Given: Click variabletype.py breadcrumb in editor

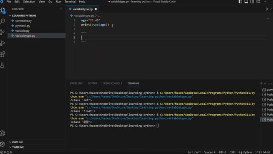Looking at the screenshot, I should (84, 16).
